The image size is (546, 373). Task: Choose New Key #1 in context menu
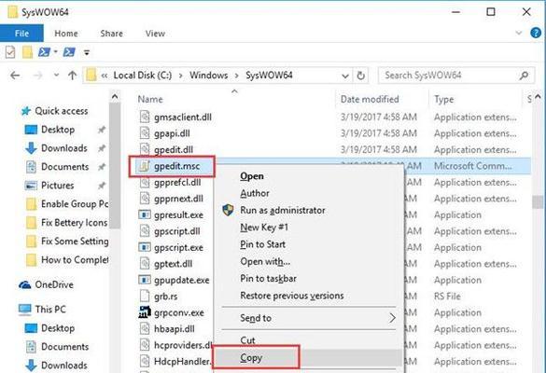click(264, 228)
